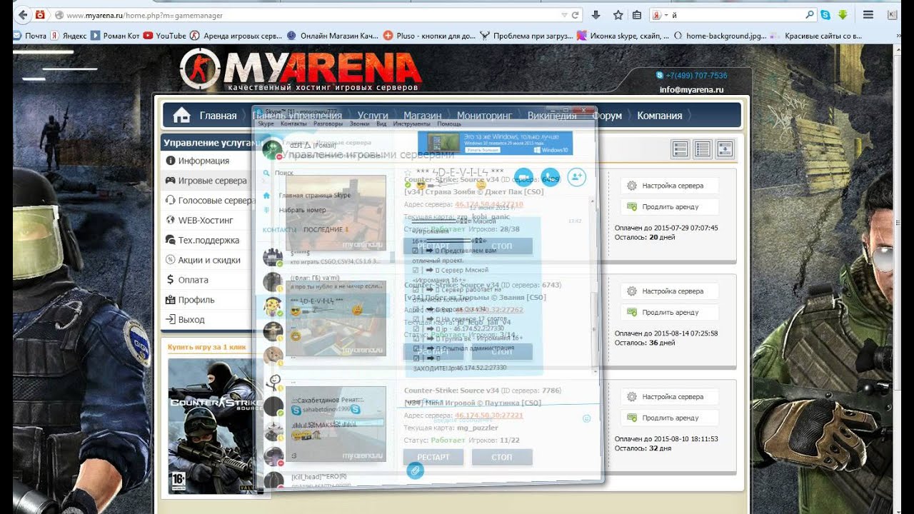Click server address 46.174.50.30:27221 link
The height and width of the screenshot is (514, 914).
point(489,415)
